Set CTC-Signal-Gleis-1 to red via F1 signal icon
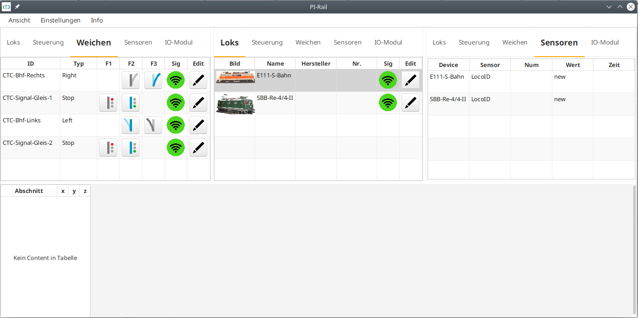Screen dimensions: 638x318 (108, 103)
